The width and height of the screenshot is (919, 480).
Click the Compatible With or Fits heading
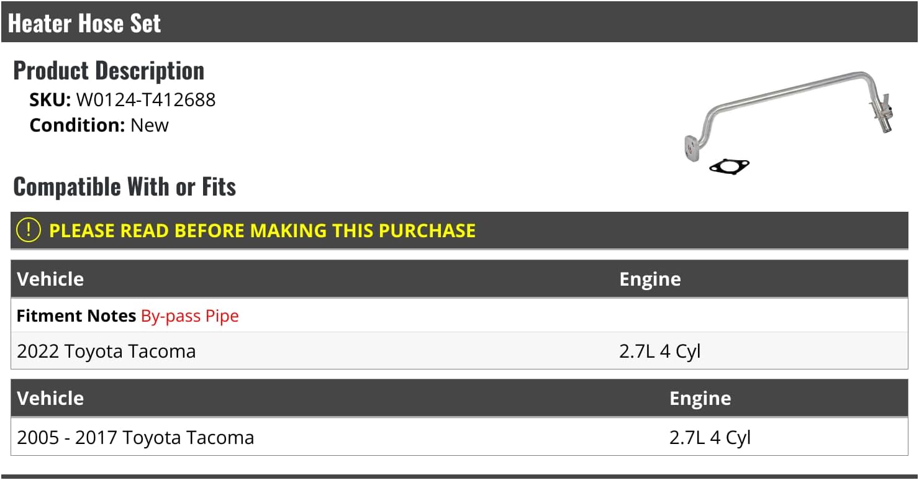[124, 186]
